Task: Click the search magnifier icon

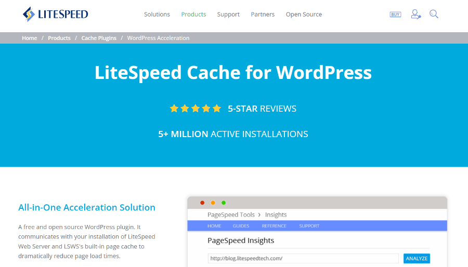Action: click(x=434, y=14)
